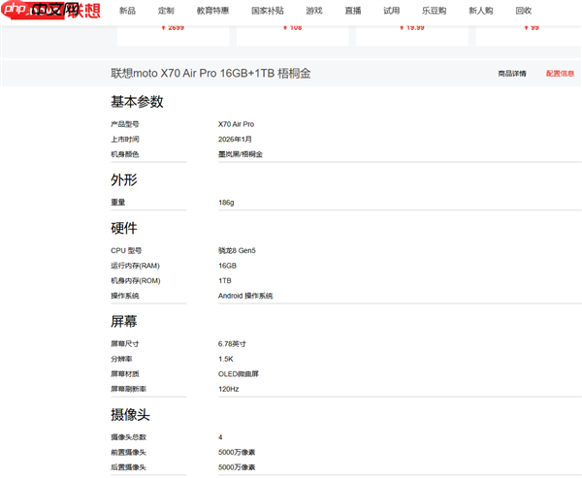This screenshot has height=478, width=582.
Task: Click the value OLED微曲屏
Action: click(239, 374)
